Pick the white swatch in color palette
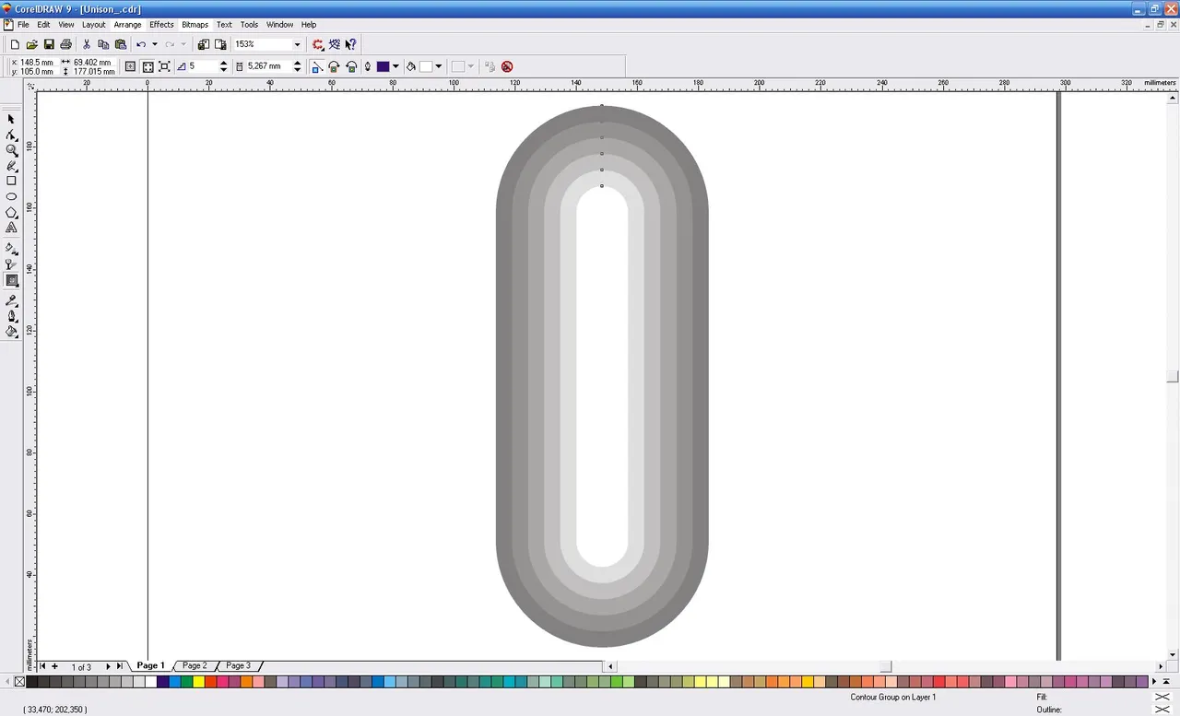Screen dimensions: 1180x716 click(150, 682)
